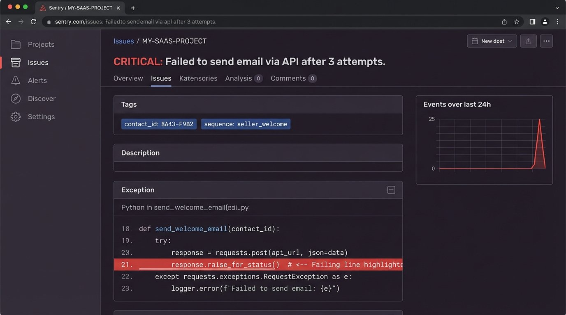Open Projects folder icon in sidebar
The image size is (566, 315).
(16, 44)
